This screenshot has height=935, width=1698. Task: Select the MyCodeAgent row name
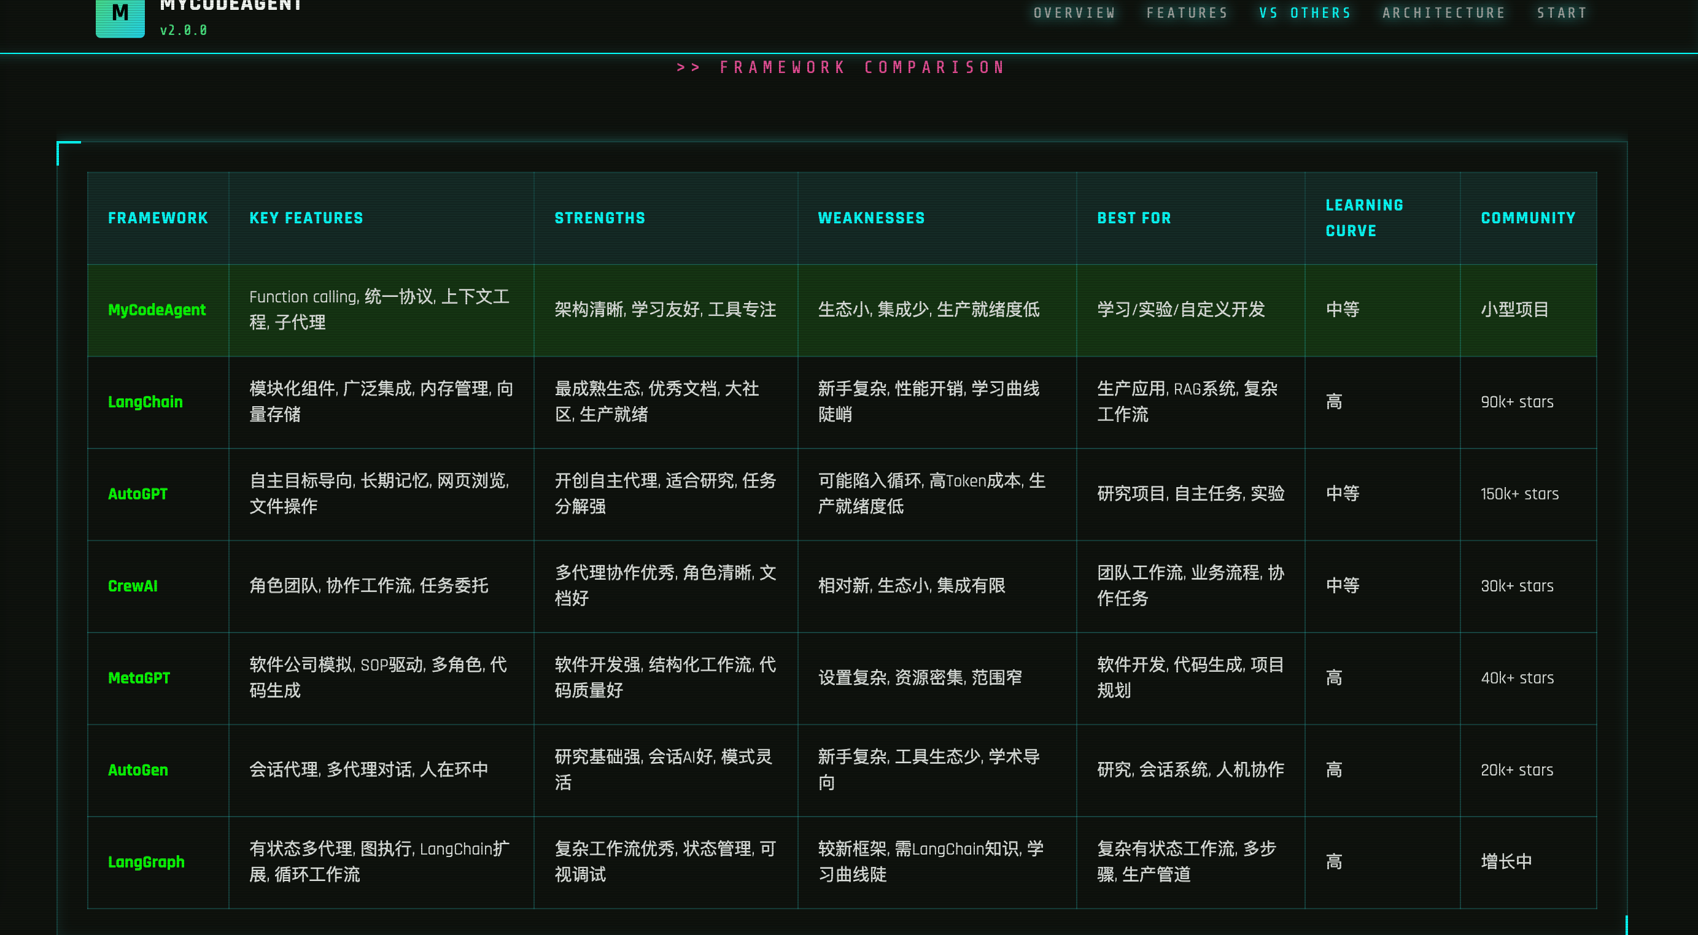157,310
